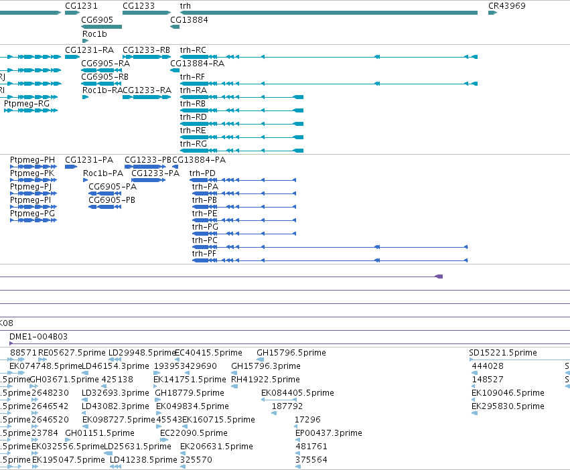Click the EK084405.5prime EST label

tap(297, 393)
